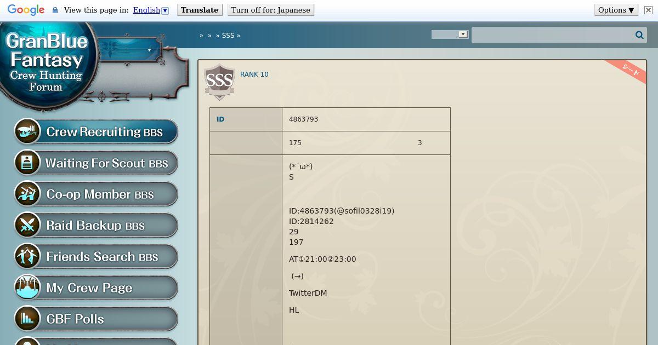
Task: Open the English language dropdown
Action: pyautogui.click(x=151, y=10)
